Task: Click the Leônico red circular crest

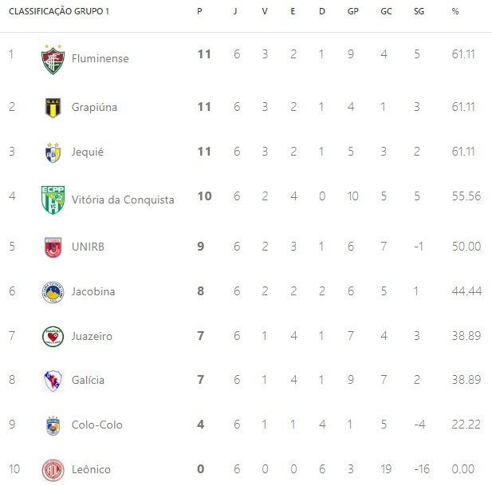Action: click(53, 470)
